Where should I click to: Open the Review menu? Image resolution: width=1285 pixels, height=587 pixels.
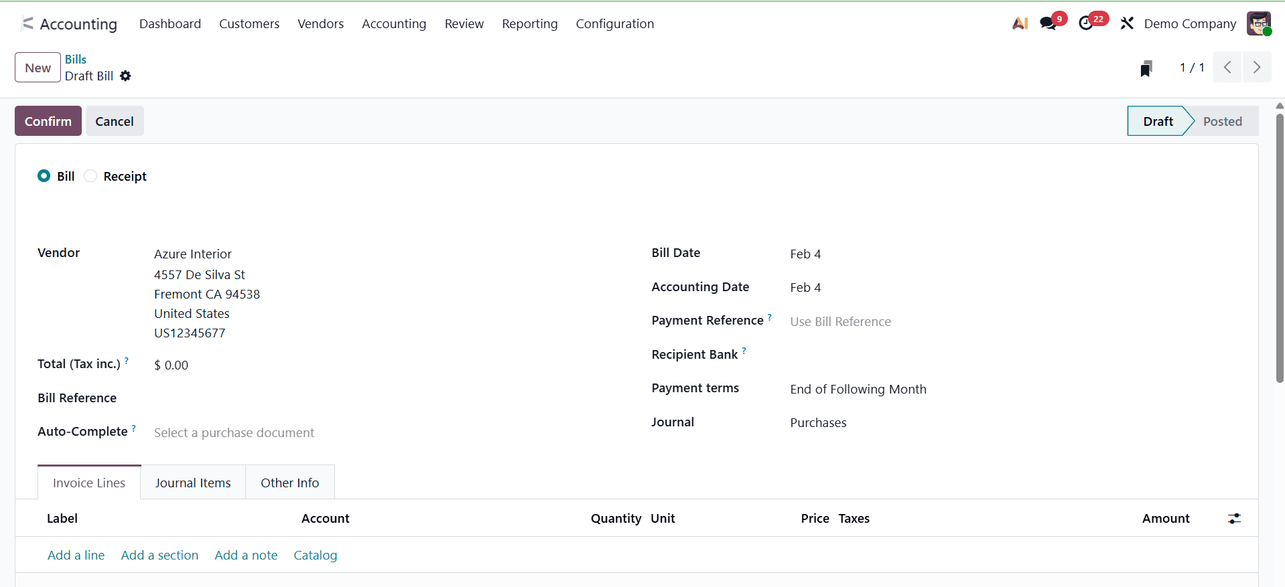pos(464,23)
